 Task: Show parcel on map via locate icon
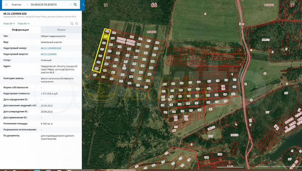(72, 24)
